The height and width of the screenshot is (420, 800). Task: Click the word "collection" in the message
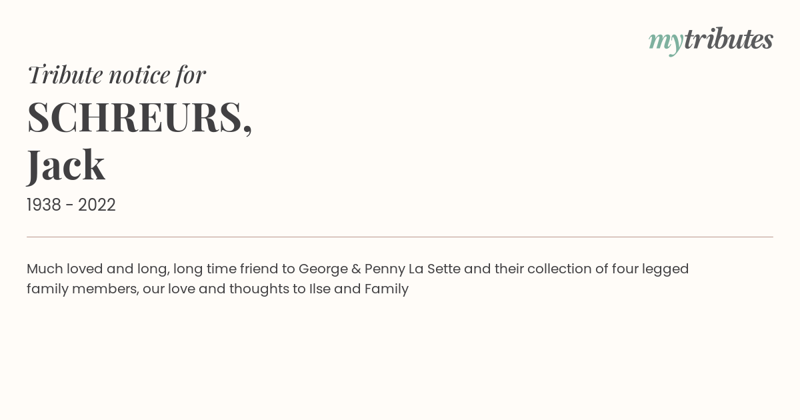[559, 269]
